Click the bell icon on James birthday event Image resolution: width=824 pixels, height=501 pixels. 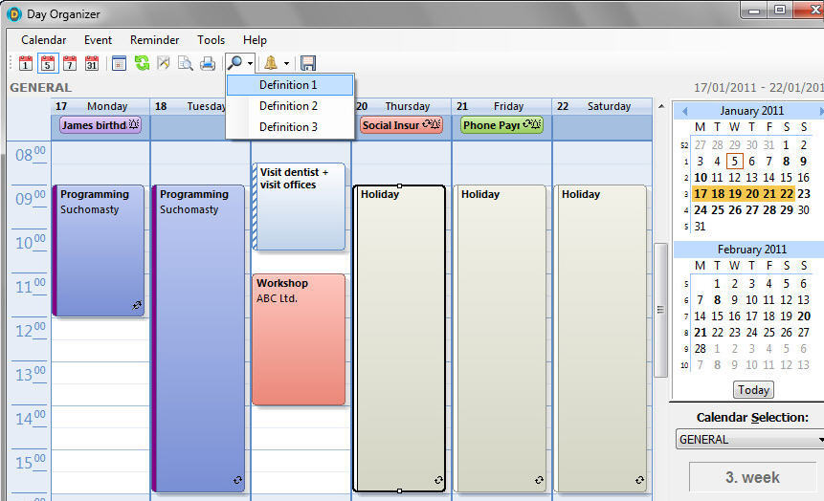click(134, 124)
